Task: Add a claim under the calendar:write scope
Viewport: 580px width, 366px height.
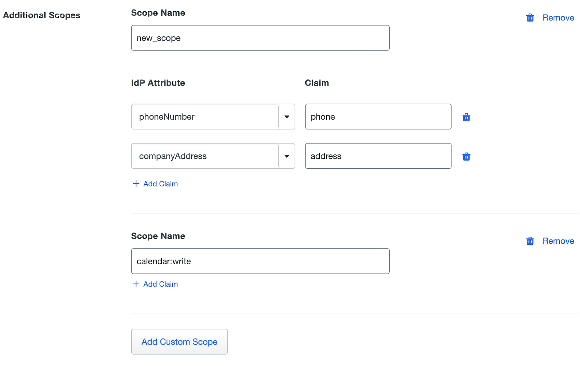Action: coord(155,284)
